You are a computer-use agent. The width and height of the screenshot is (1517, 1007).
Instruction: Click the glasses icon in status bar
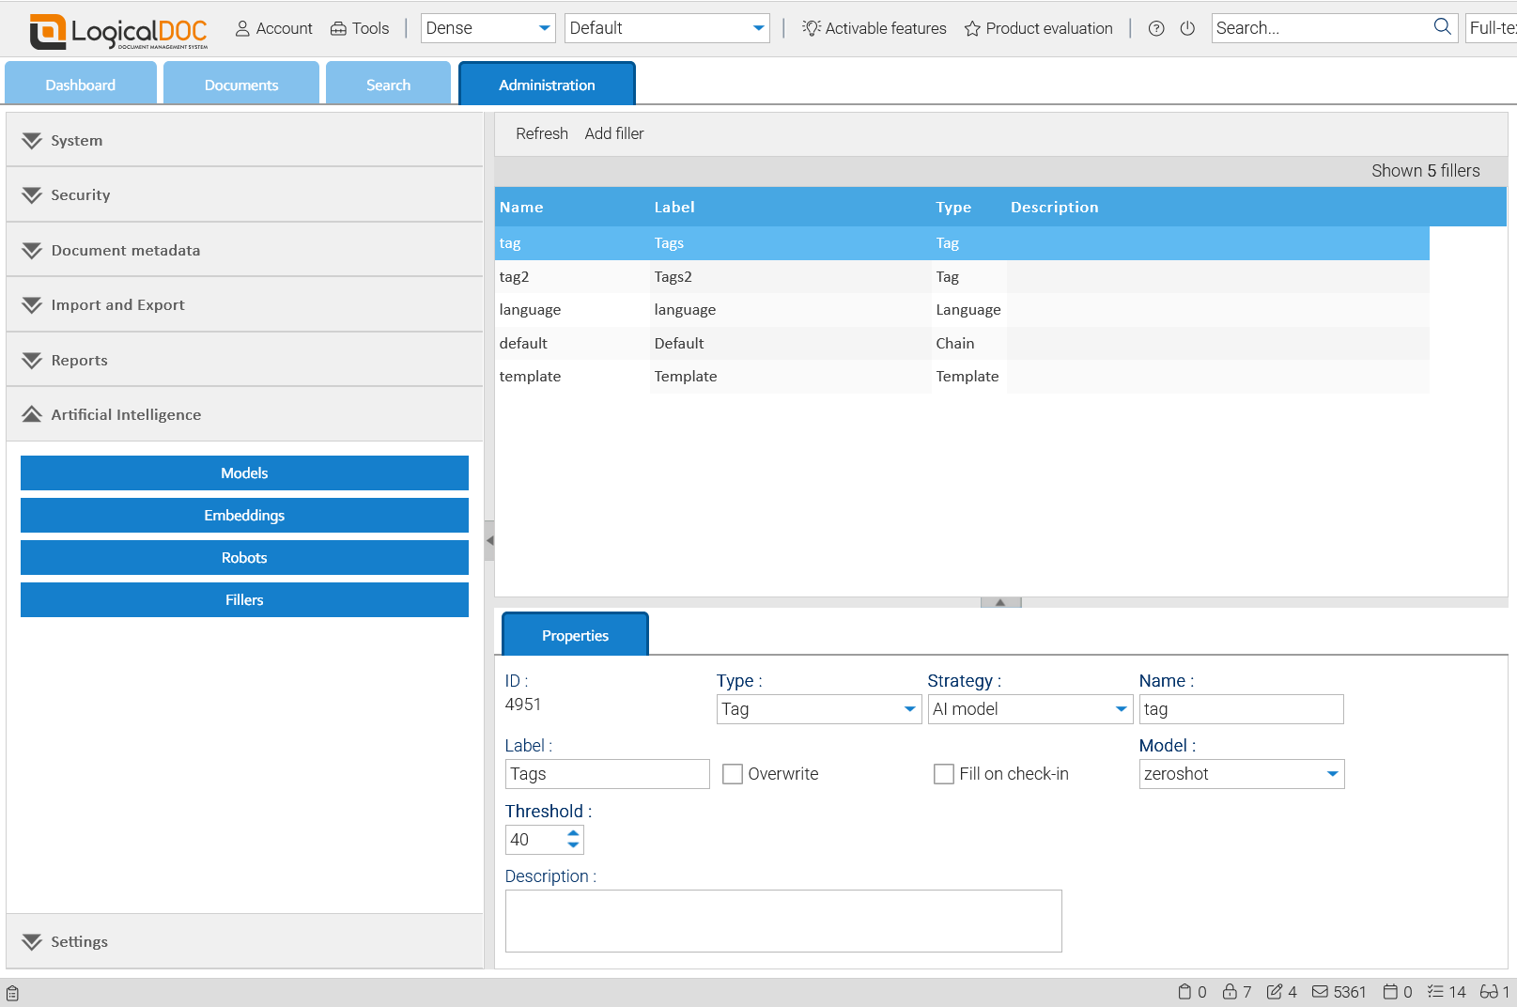click(1488, 992)
